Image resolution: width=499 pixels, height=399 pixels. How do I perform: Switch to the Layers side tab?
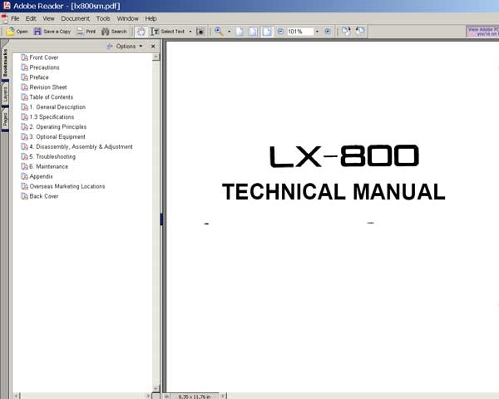[x=5, y=95]
